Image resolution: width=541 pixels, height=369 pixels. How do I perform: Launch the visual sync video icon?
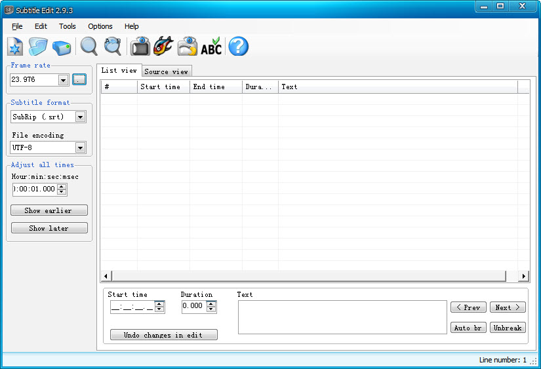coord(140,47)
